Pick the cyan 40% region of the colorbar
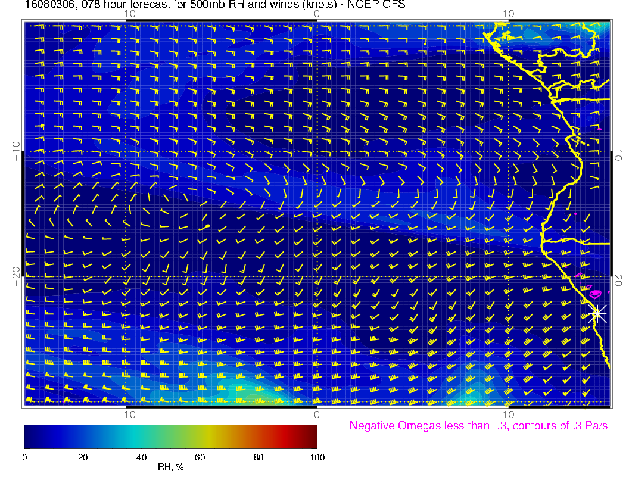The height and width of the screenshot is (486, 629). tap(141, 436)
